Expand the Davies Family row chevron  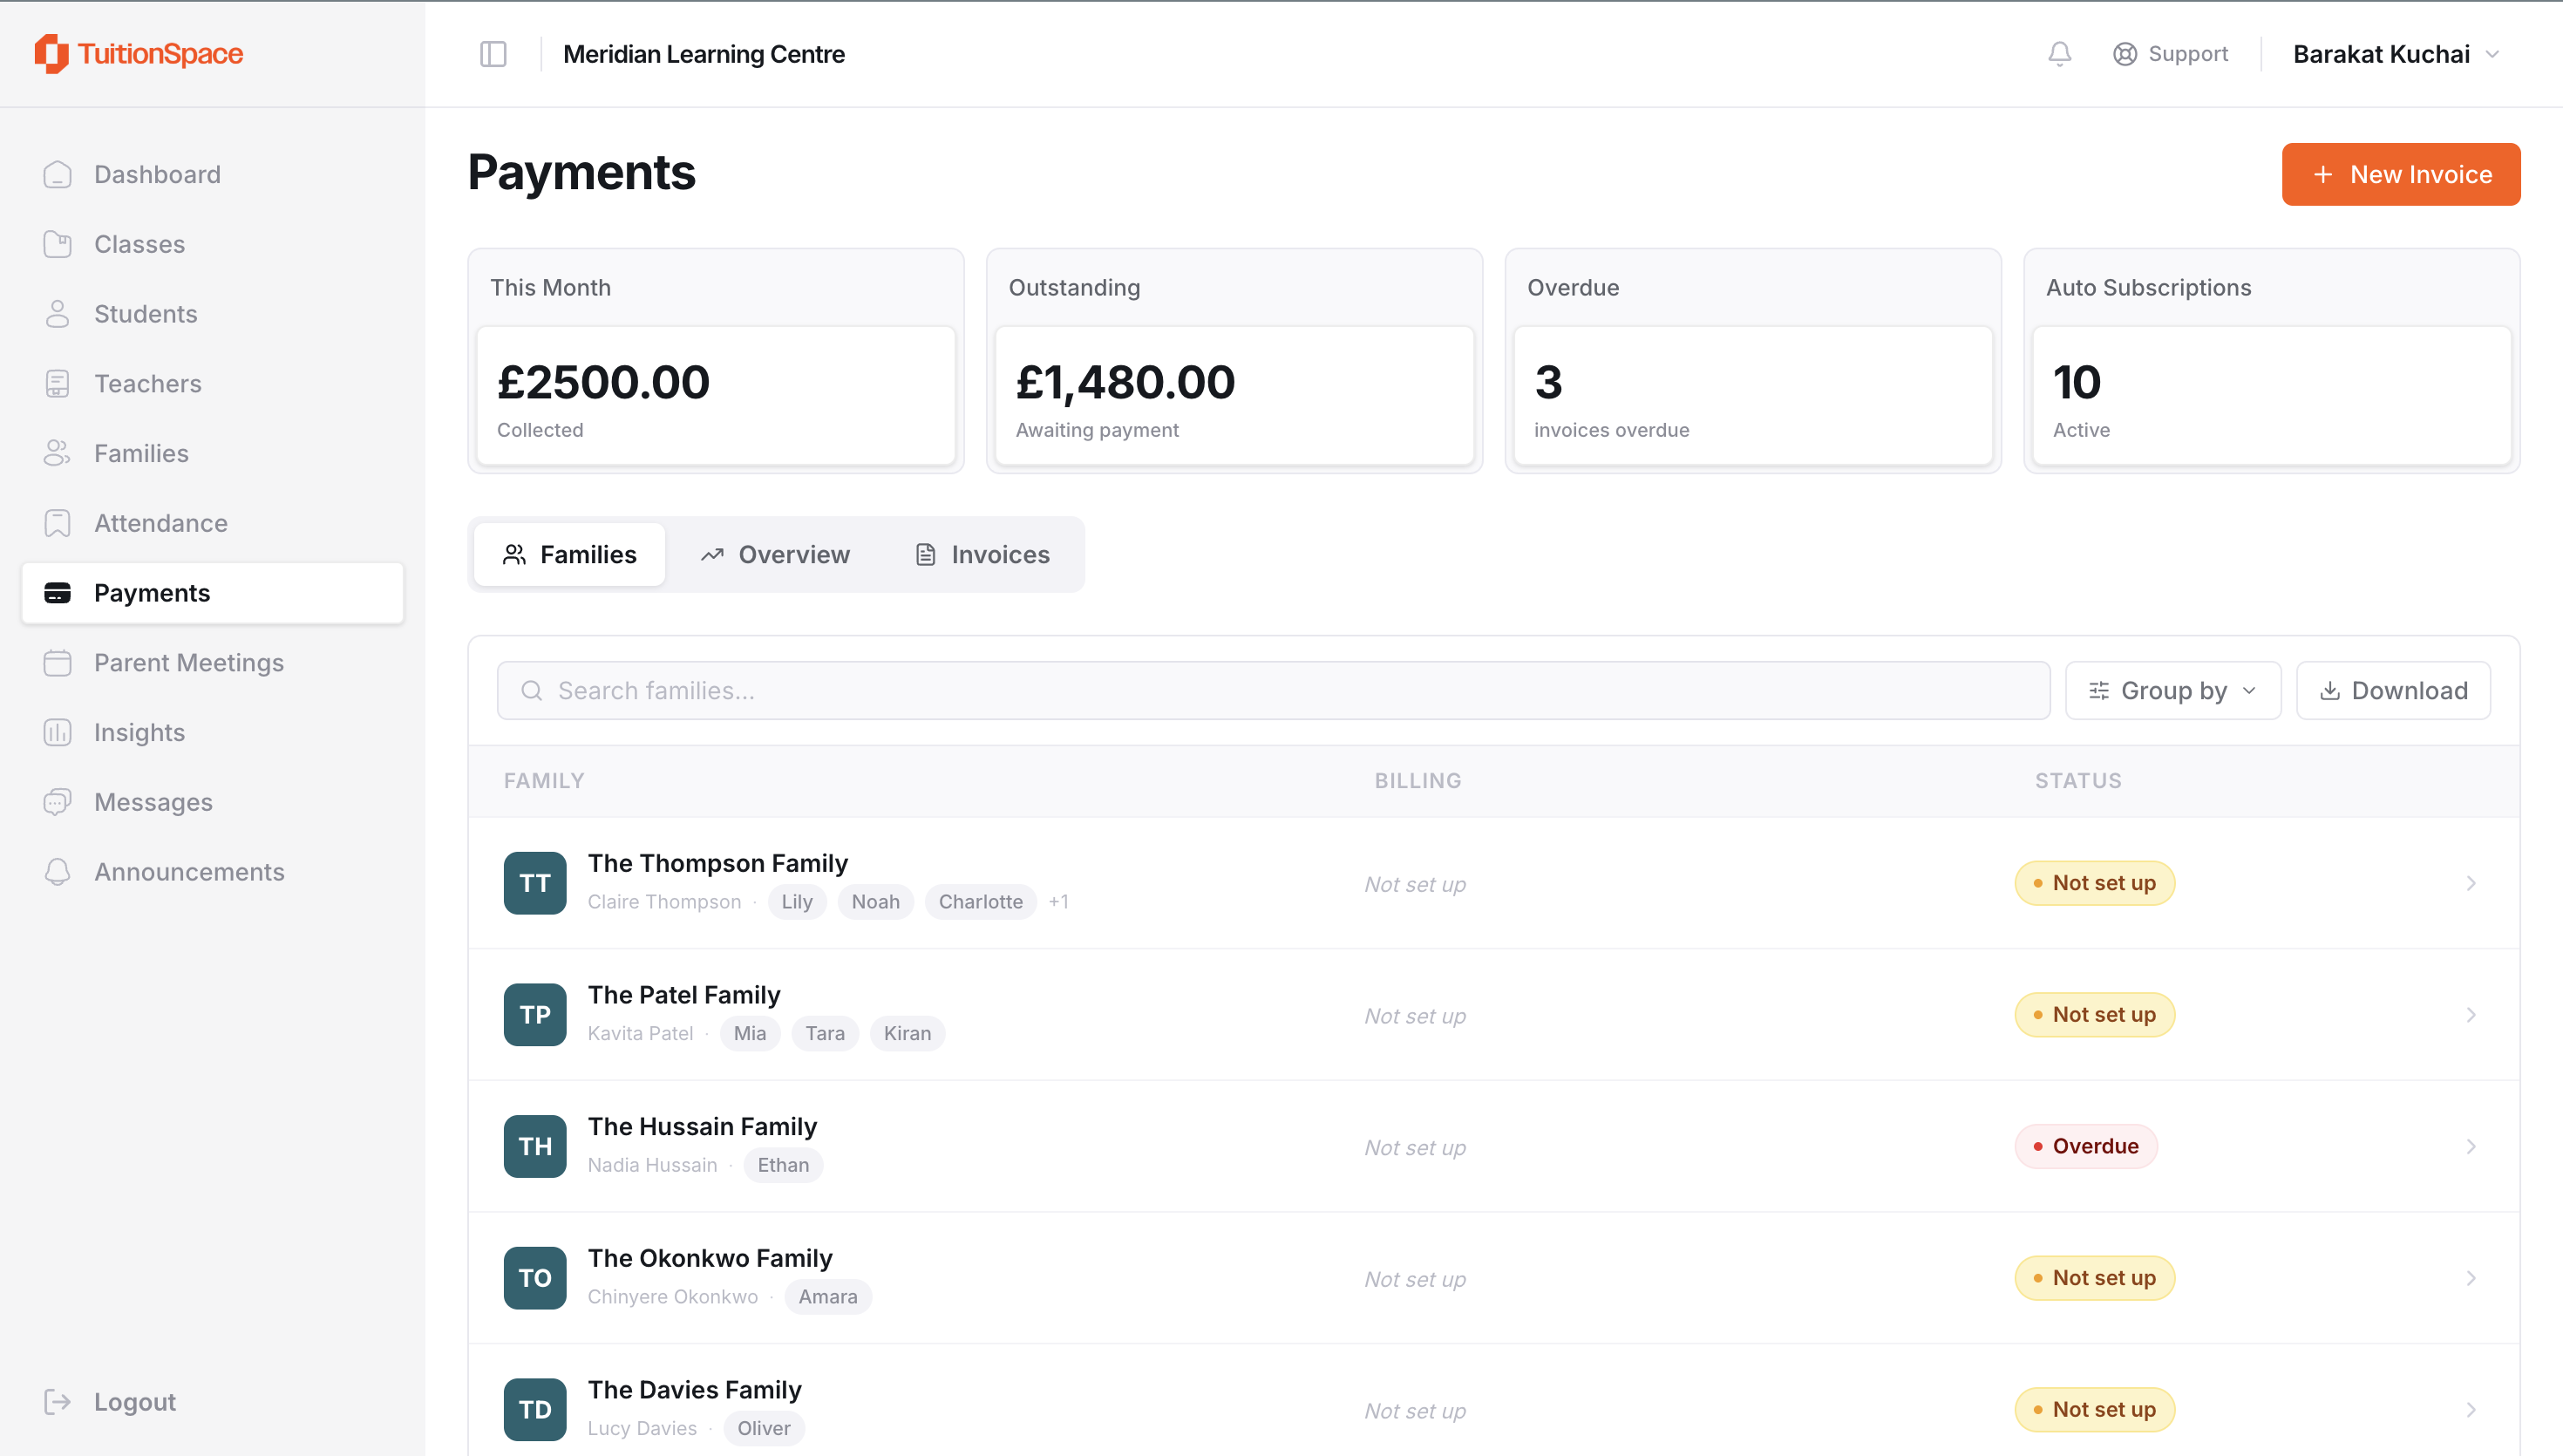pyautogui.click(x=2471, y=1410)
